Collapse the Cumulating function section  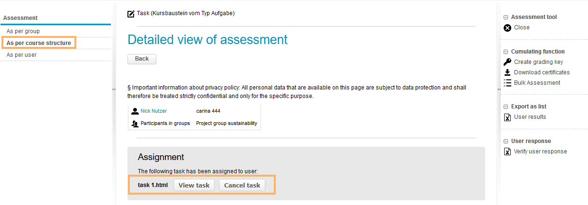506,52
